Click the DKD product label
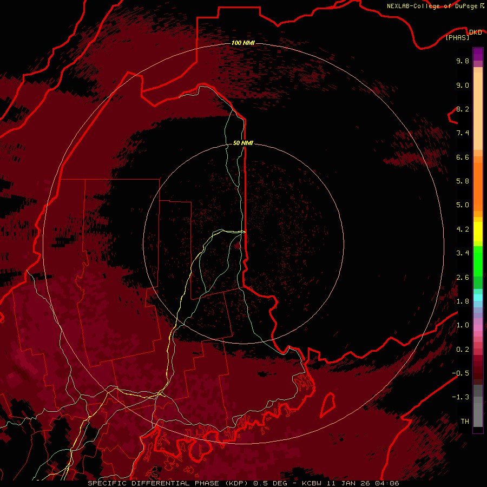487x487 pixels. pyautogui.click(x=475, y=32)
